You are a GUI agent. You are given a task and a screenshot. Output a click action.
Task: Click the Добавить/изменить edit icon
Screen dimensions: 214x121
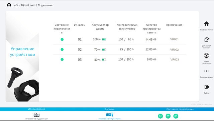click(x=207, y=39)
